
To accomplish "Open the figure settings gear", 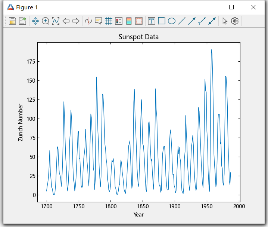I will 235,21.
